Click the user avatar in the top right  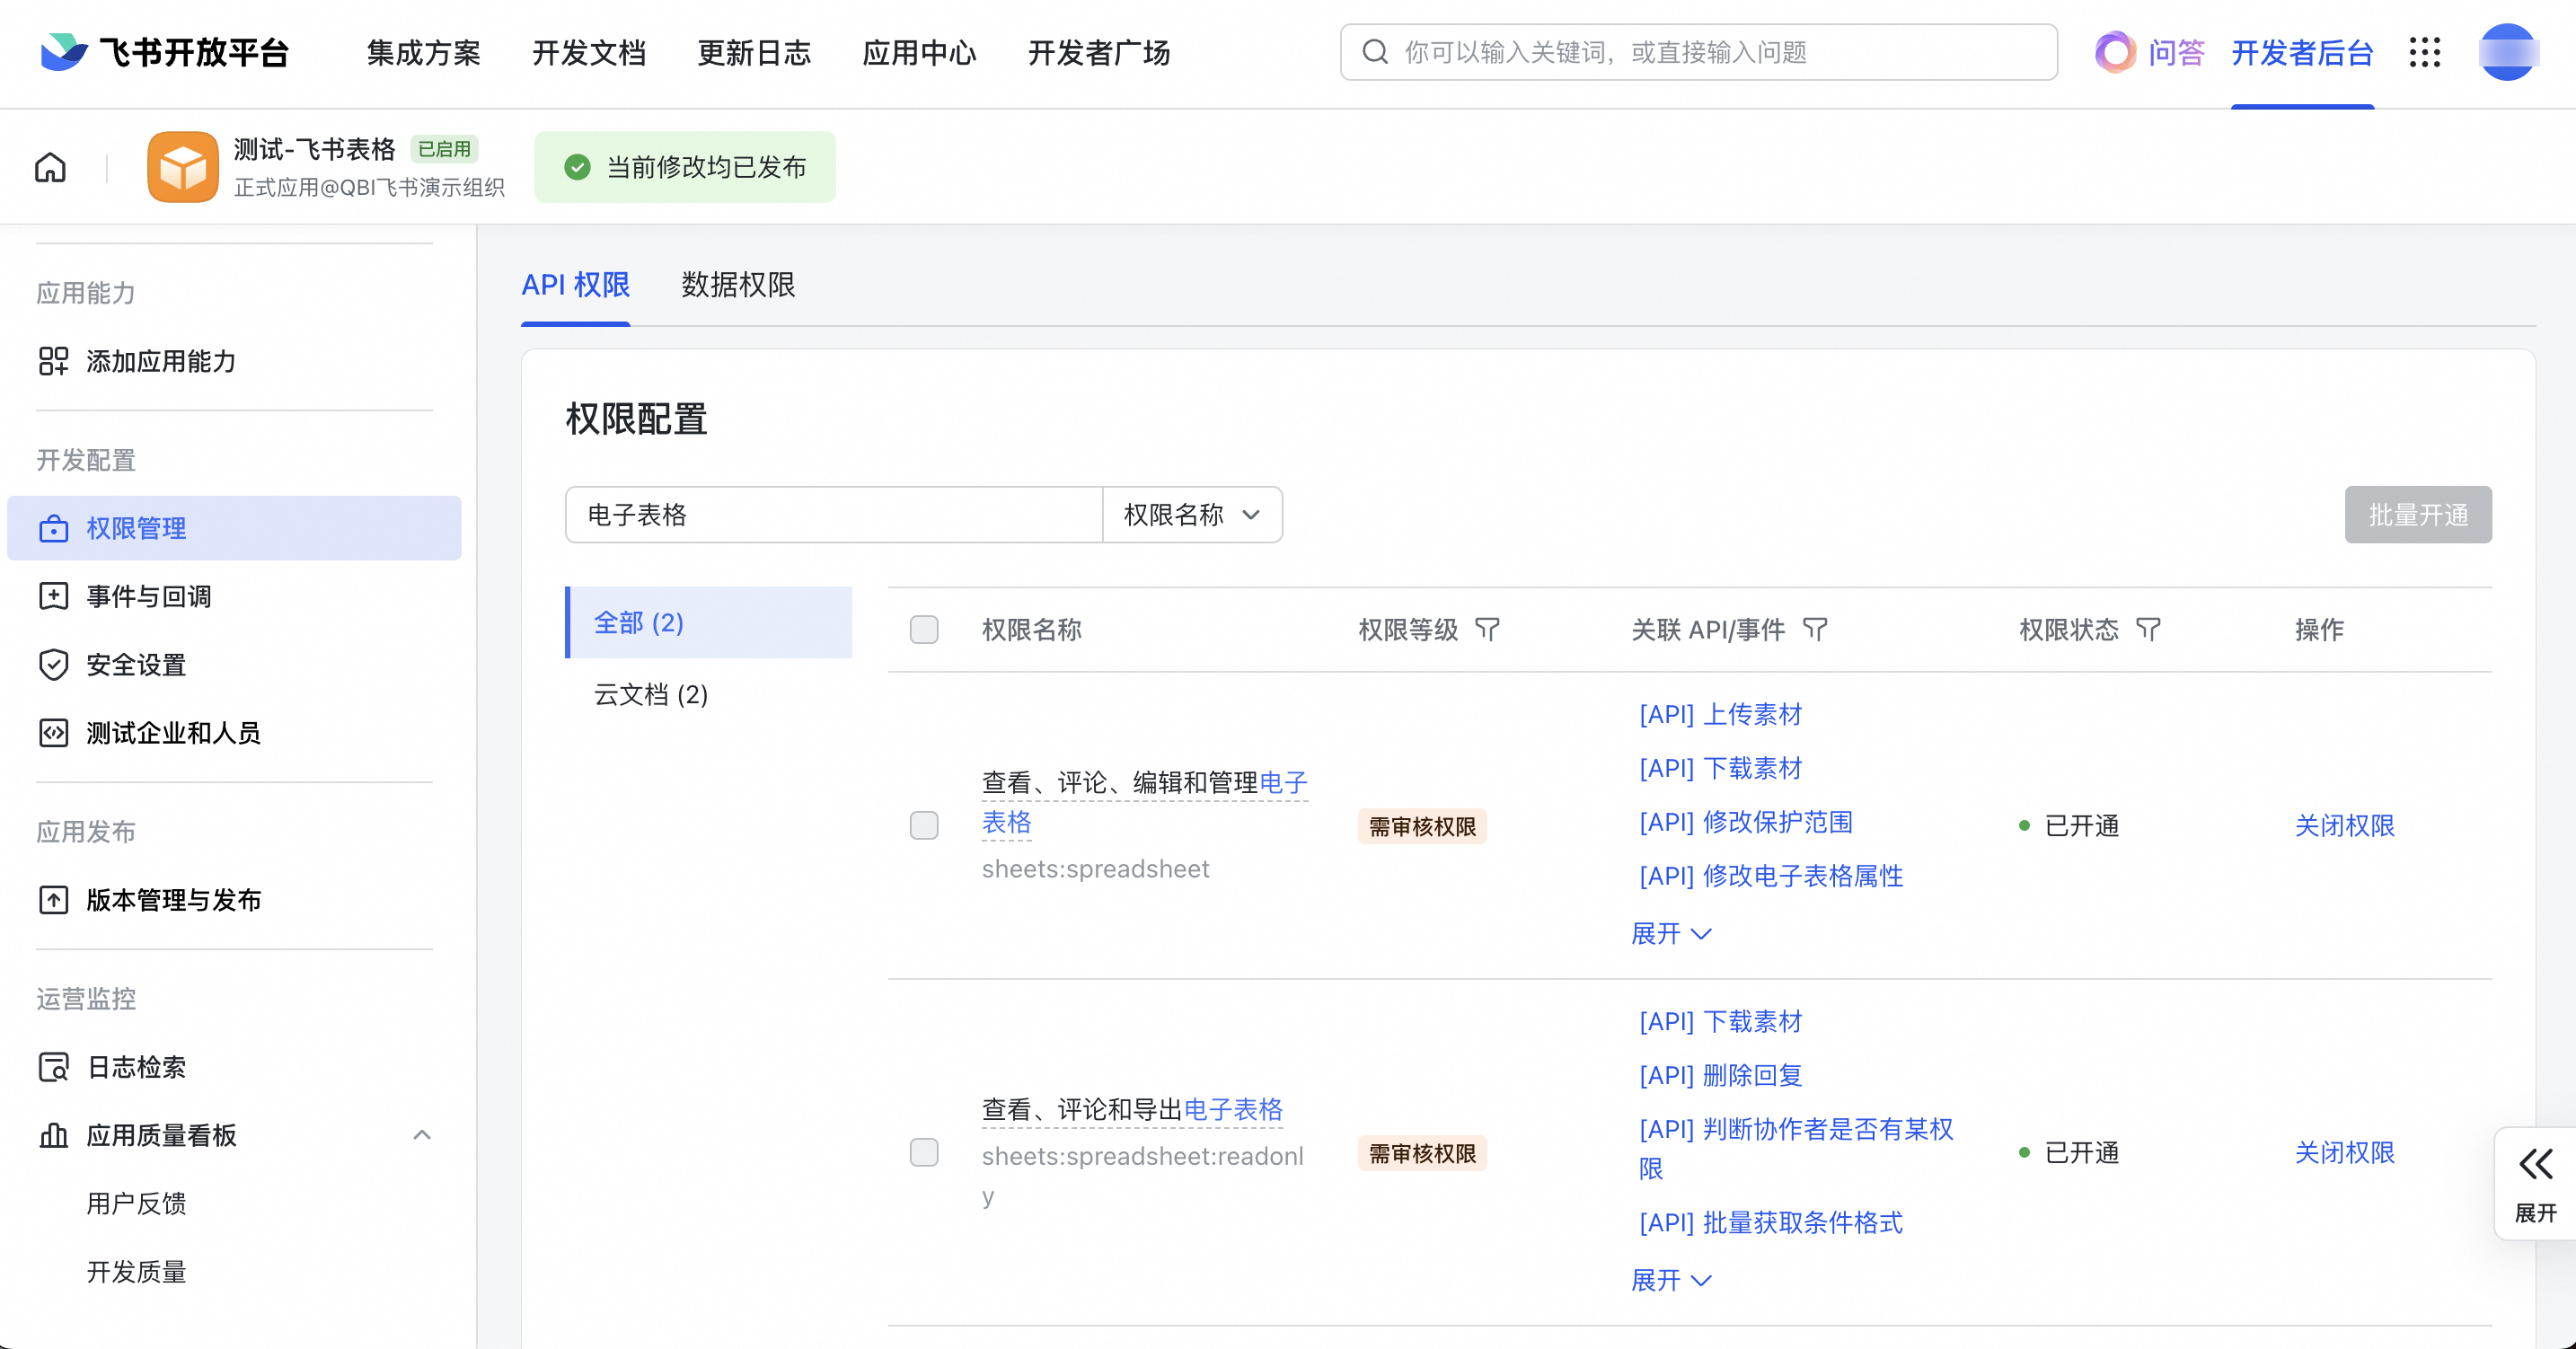2507,52
